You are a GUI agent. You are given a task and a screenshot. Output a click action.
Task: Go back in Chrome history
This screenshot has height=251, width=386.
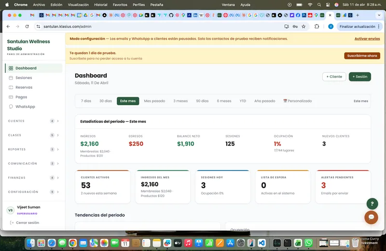click(x=8, y=27)
